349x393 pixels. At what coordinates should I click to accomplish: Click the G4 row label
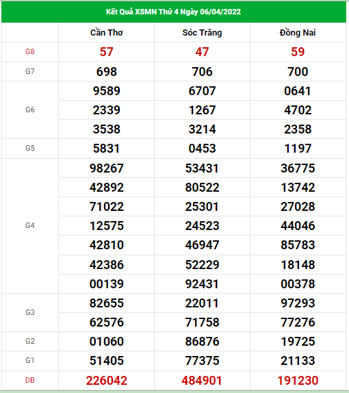pyautogui.click(x=30, y=225)
